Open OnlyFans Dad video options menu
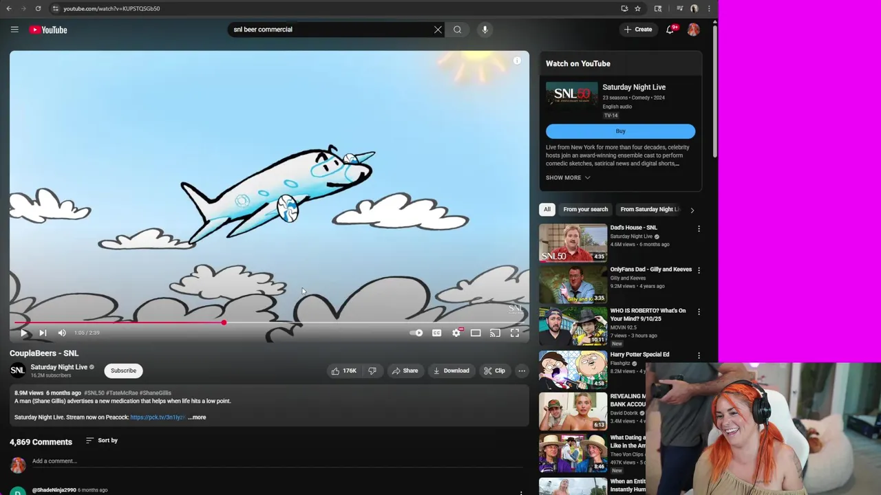 [x=699, y=270]
